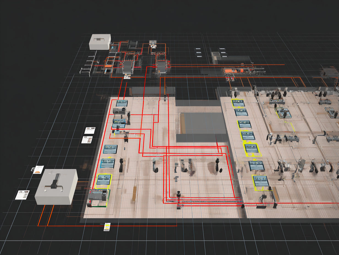Click the brown vertical post on the left floor
This screenshot has height=255, width=339.
[134, 193]
